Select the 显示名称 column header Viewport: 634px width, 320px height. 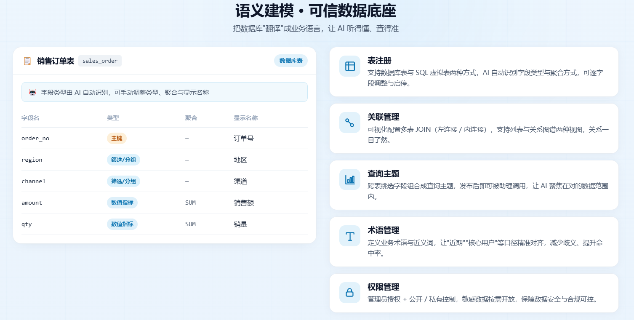pyautogui.click(x=246, y=118)
